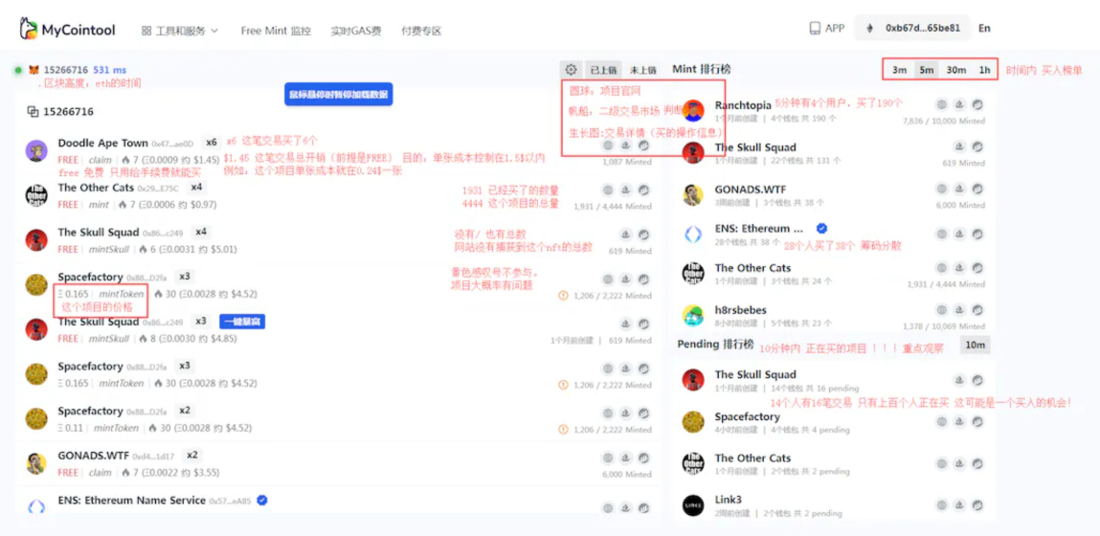
Task: Click the Link3 black avatar thumbnail
Action: tap(693, 505)
